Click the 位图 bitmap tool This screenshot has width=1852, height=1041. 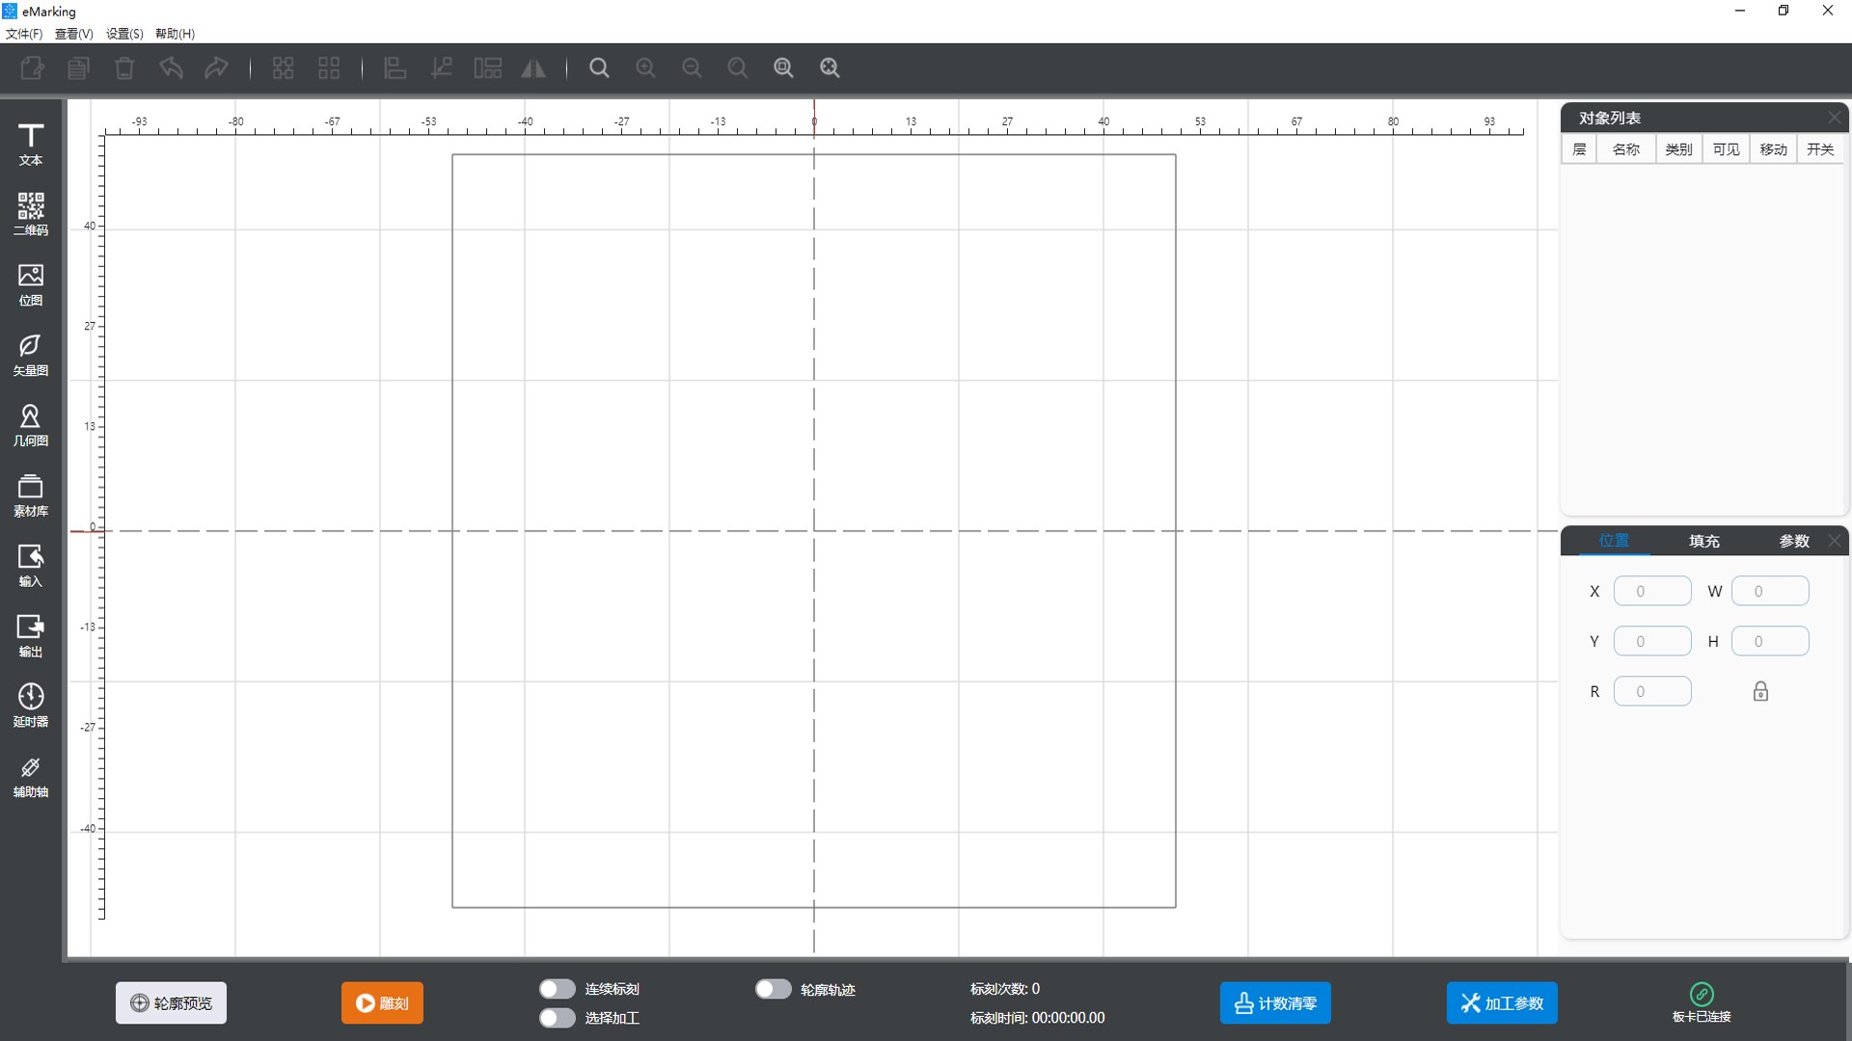tap(31, 284)
